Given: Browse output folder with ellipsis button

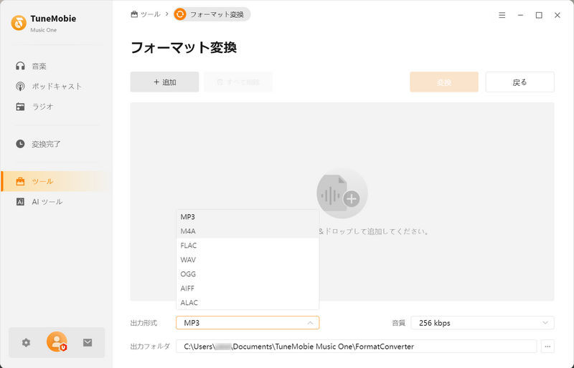Looking at the screenshot, I should point(547,346).
